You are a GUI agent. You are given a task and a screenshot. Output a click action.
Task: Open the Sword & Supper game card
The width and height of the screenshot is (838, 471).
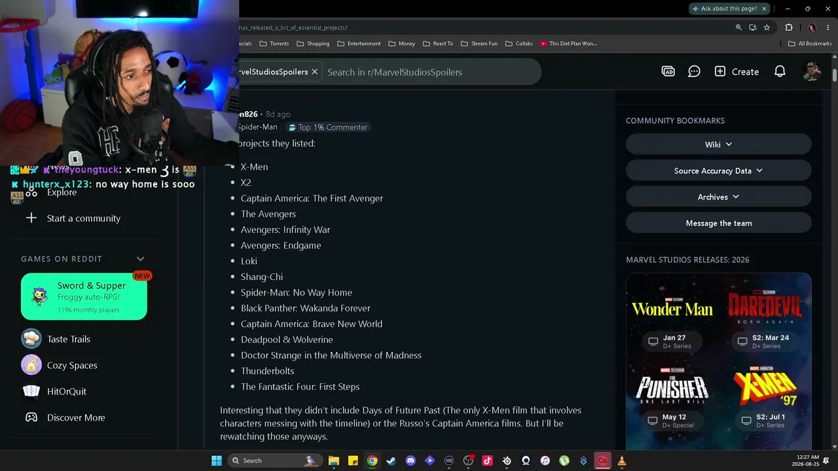tap(84, 296)
